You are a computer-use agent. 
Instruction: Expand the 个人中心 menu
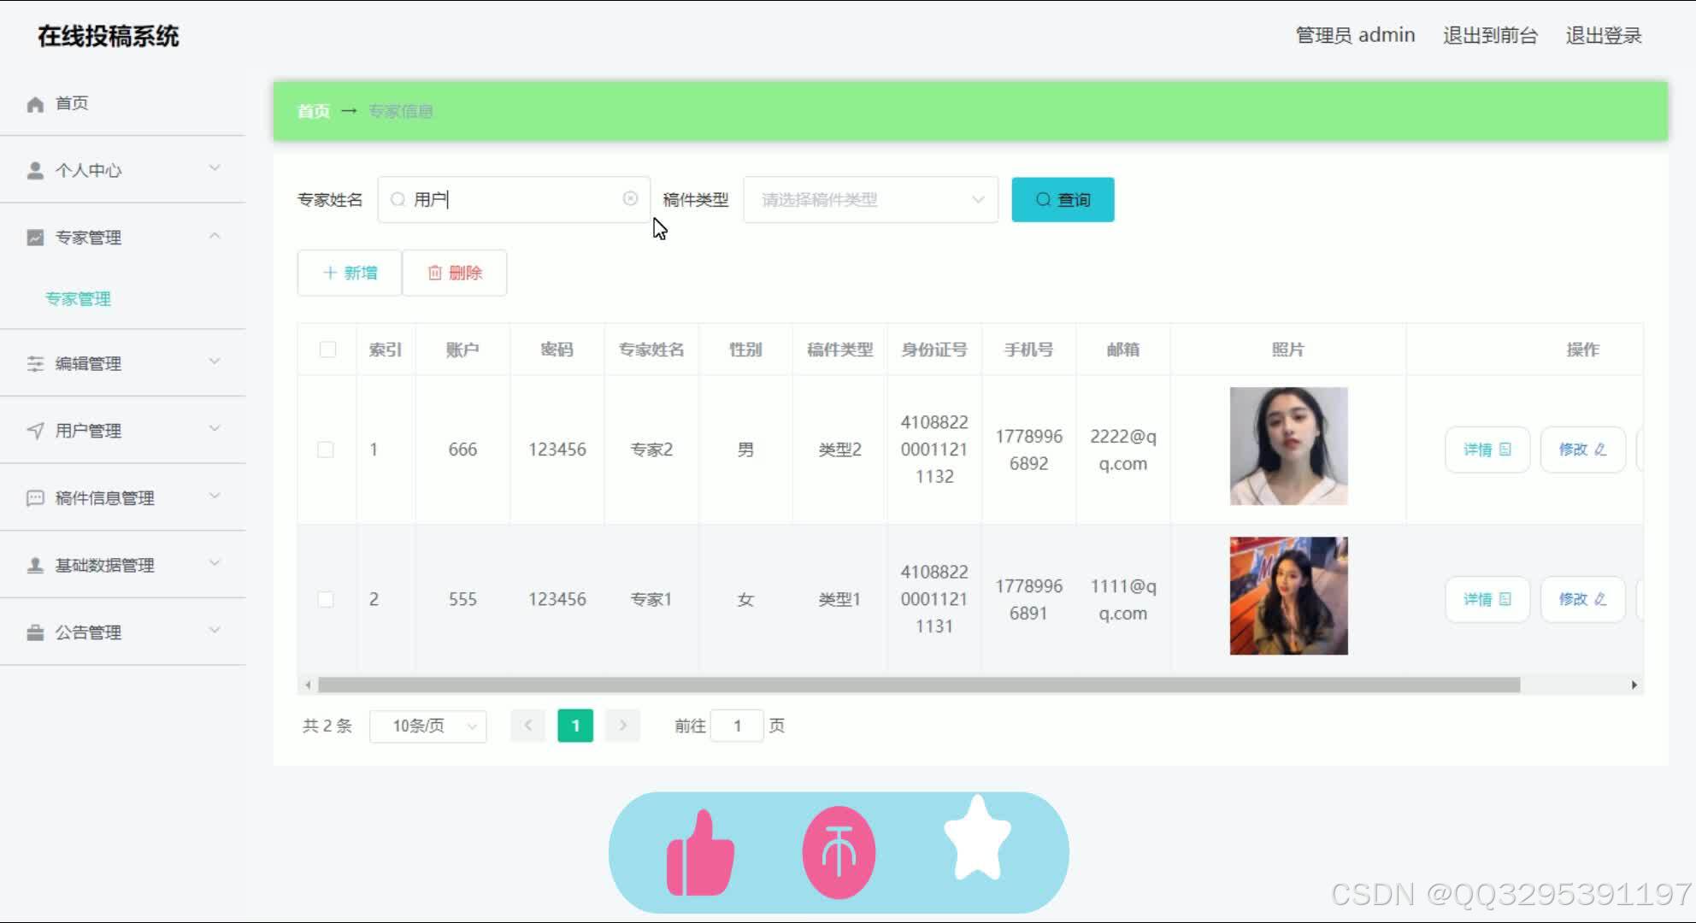[x=215, y=168]
